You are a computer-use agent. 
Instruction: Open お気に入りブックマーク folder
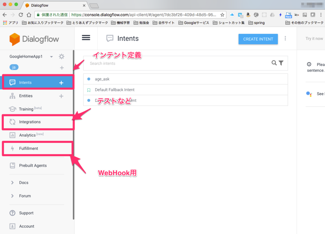coord(43,23)
